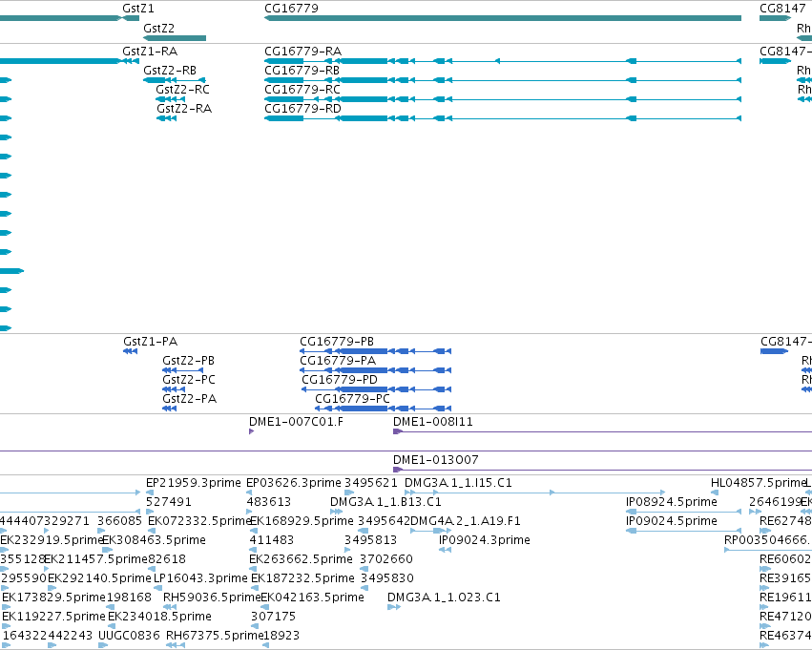812x650 pixels.
Task: Select EST DMG3A.1_1.B13.C1
Action: (x=385, y=502)
